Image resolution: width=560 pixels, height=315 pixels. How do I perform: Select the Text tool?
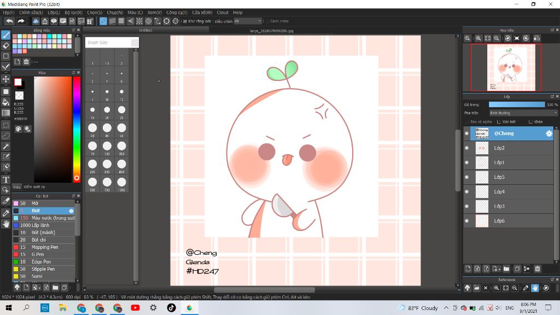click(5, 179)
